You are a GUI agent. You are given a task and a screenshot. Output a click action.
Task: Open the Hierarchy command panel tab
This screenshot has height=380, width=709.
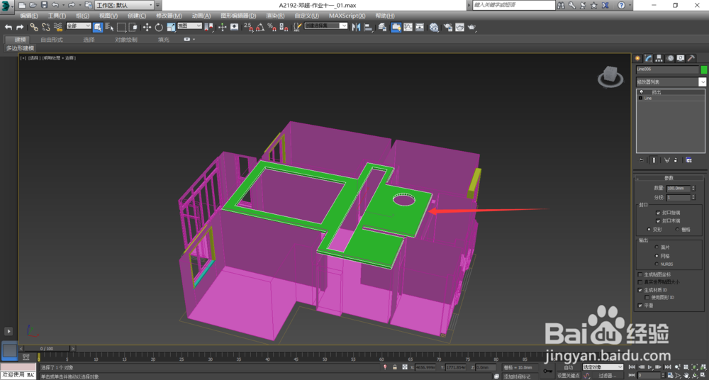point(659,58)
